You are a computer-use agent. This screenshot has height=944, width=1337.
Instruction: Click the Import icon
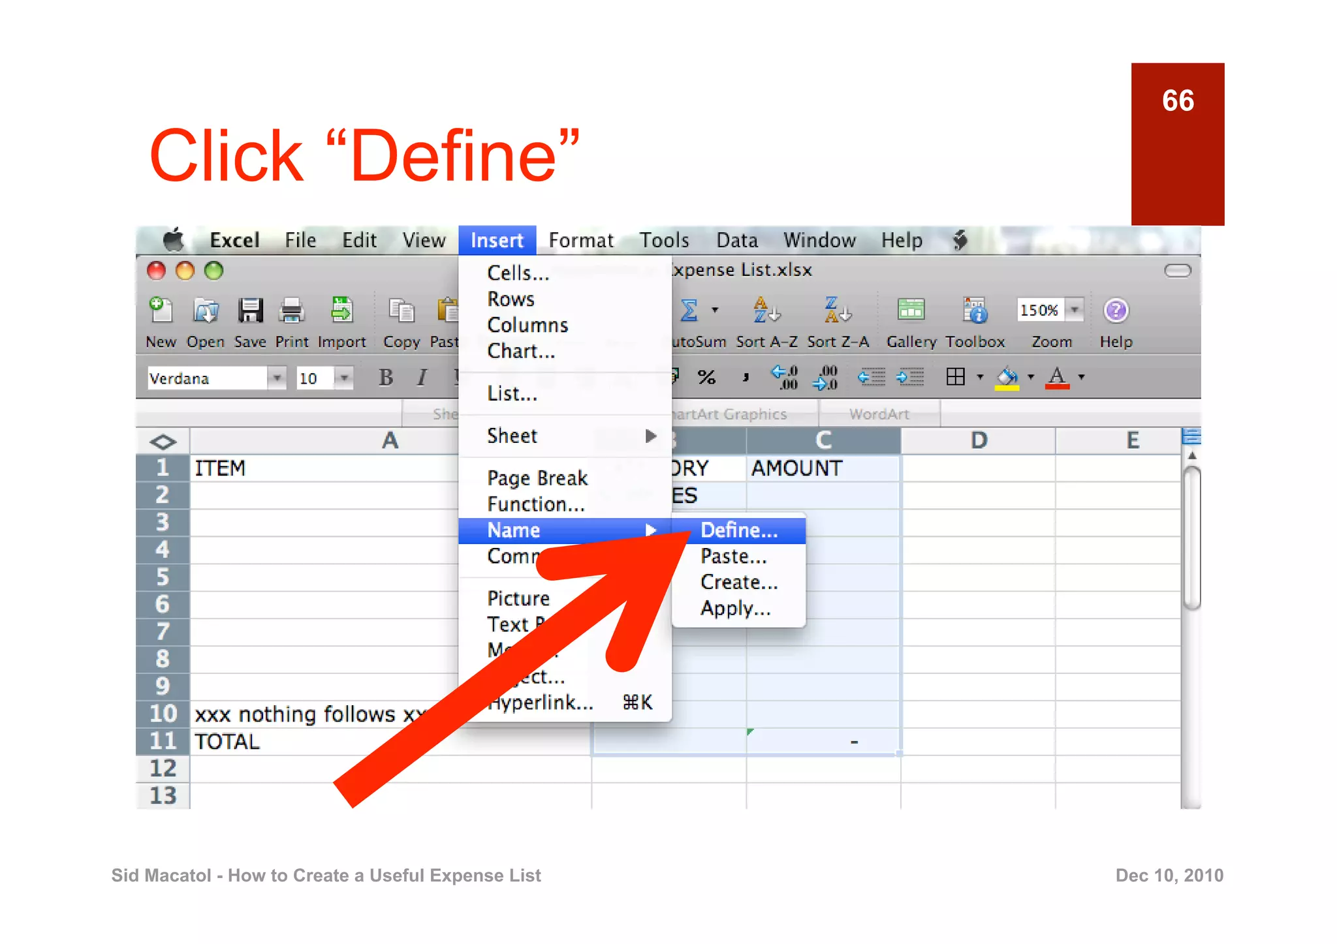(x=341, y=310)
